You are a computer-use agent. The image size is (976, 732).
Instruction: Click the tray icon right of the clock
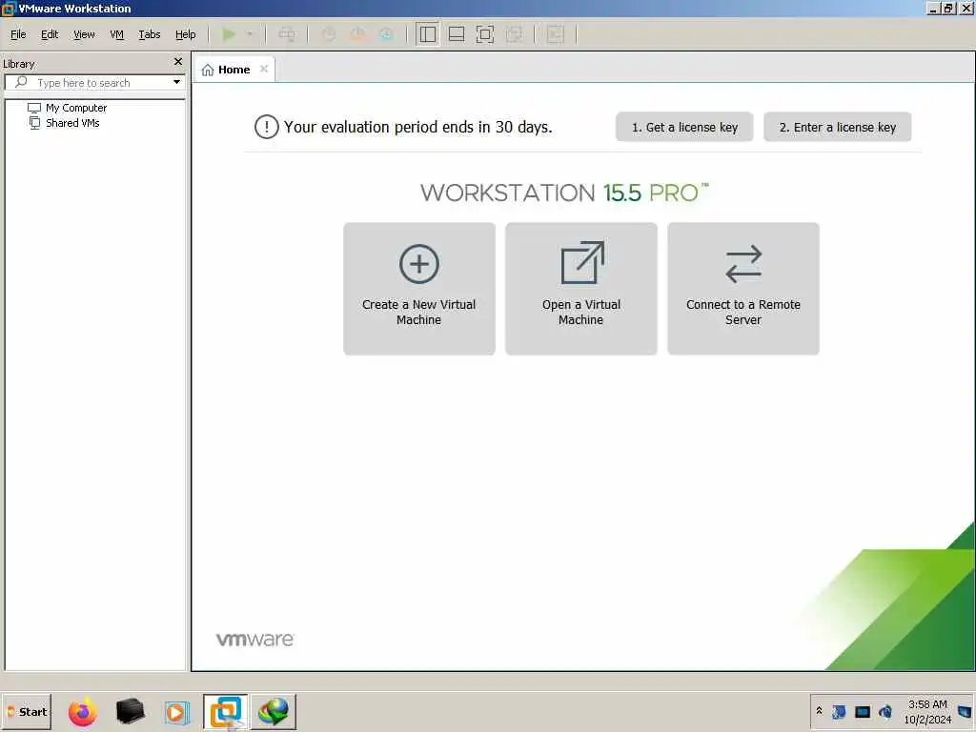coord(965,711)
